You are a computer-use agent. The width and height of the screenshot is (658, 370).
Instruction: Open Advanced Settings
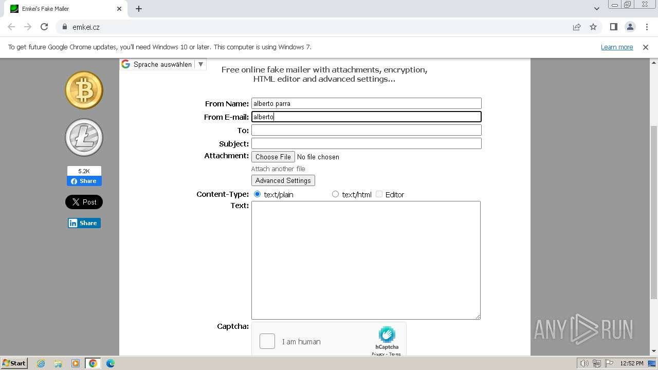tap(283, 180)
